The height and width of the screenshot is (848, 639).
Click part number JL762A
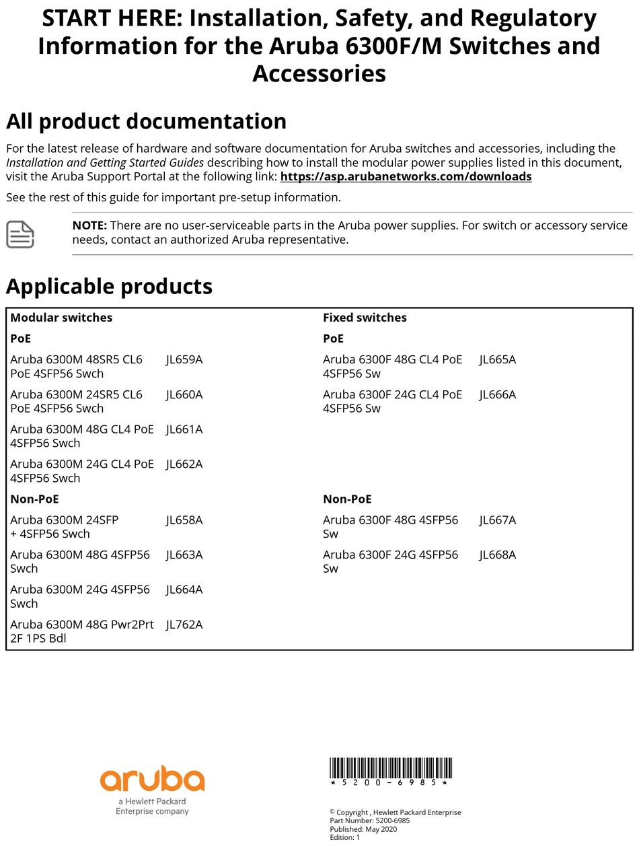pos(184,625)
